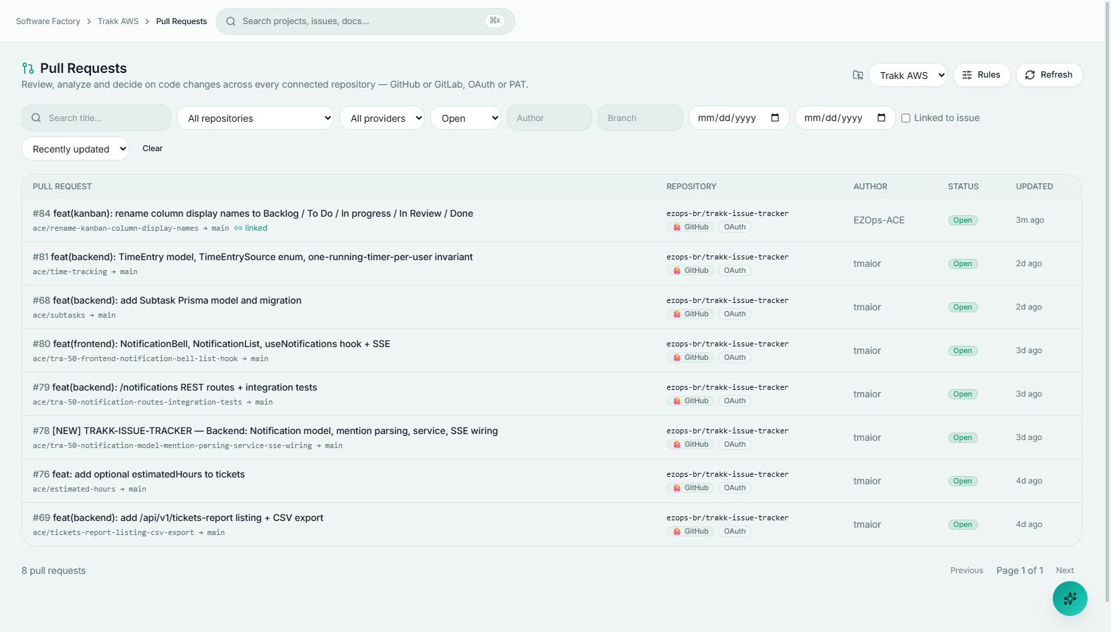The height and width of the screenshot is (632, 1111).
Task: Click the GitHub badge on PR #69 row
Action: coord(690,532)
